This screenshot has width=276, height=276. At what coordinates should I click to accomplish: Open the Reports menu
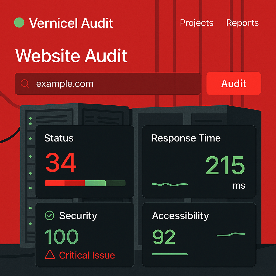pos(242,23)
